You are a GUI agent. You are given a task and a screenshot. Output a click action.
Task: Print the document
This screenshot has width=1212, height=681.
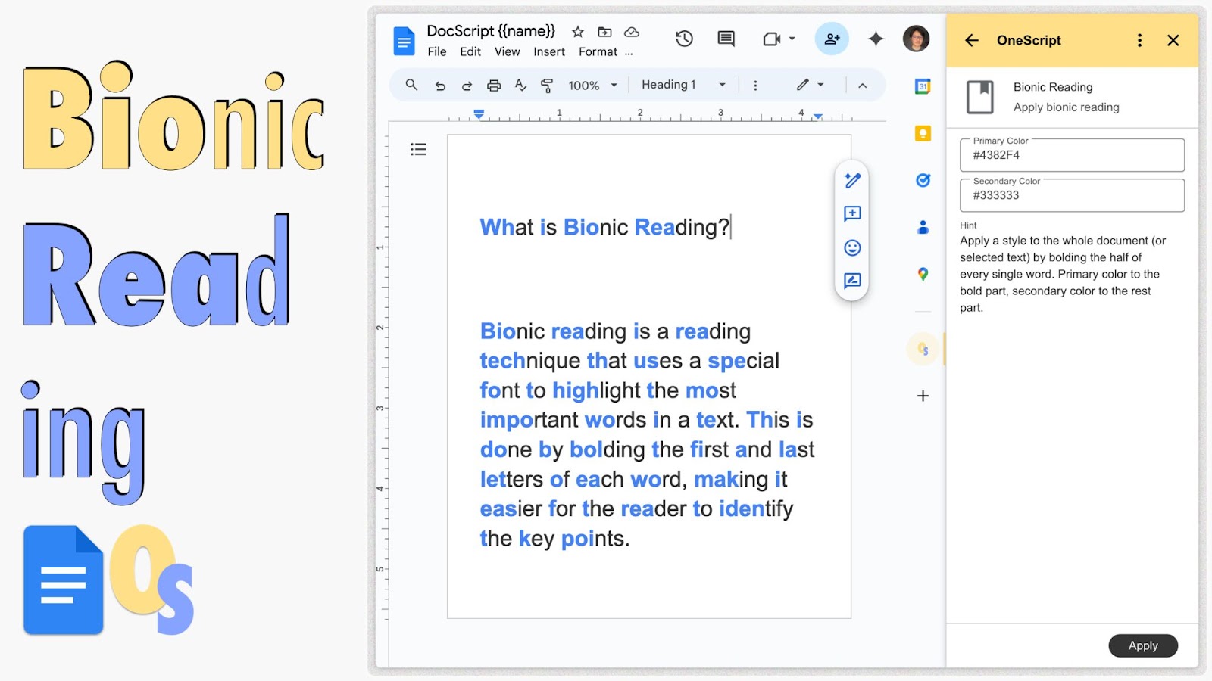pos(494,86)
